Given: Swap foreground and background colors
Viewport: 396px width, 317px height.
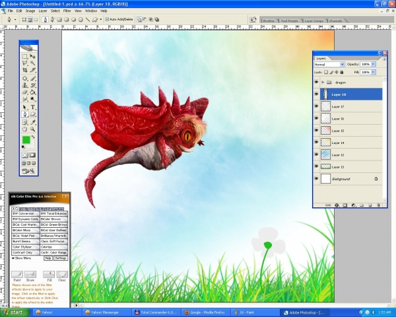Looking at the screenshot, I should pos(33,137).
